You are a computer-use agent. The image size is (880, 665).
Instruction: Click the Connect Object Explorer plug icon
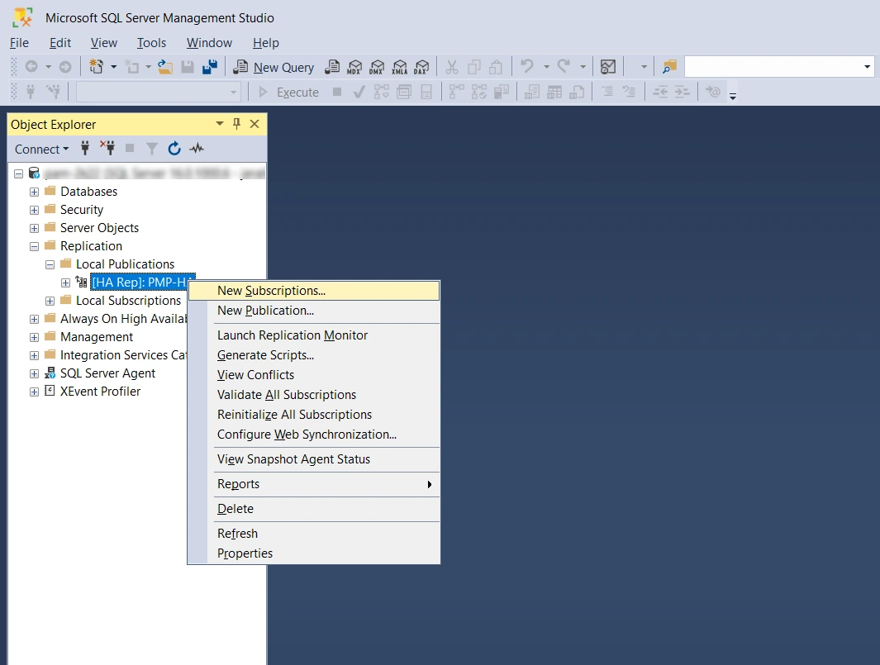(x=85, y=149)
